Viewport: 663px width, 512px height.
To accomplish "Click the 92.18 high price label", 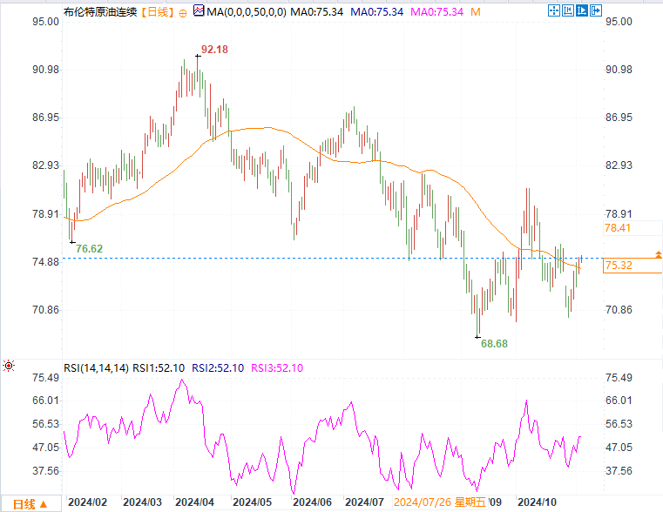I will [214, 50].
